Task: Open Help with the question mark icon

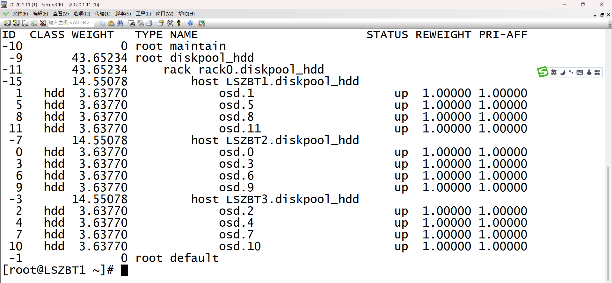Action: [x=190, y=23]
